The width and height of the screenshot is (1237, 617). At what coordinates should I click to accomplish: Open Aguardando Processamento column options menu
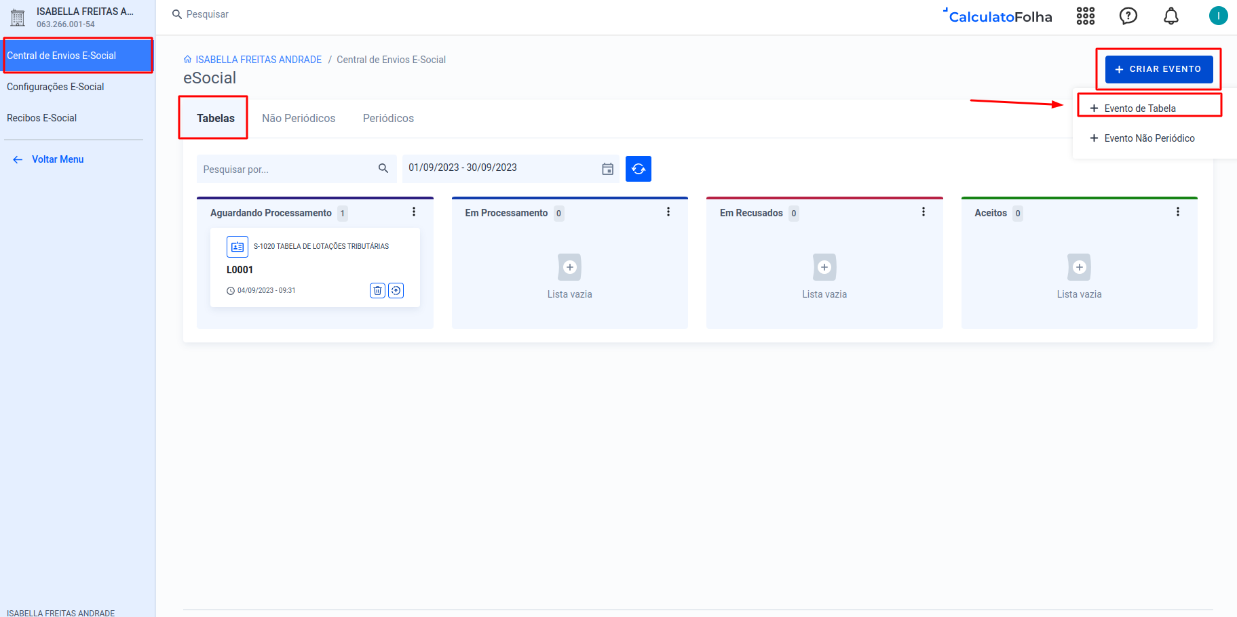414,212
